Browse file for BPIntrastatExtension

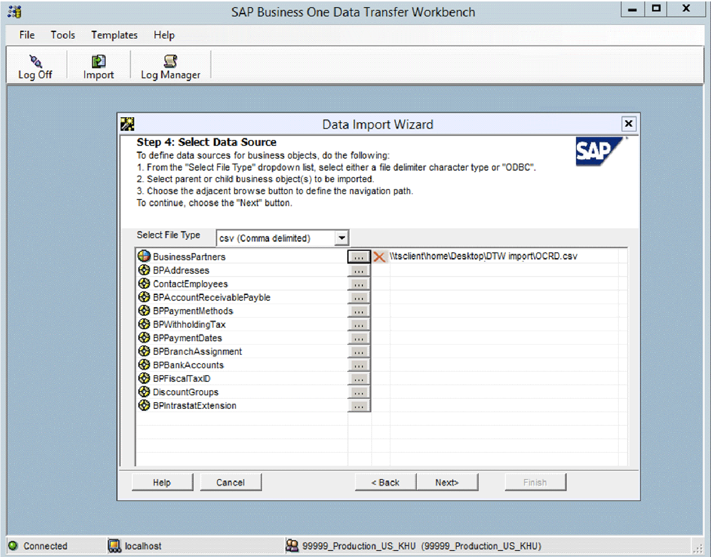point(359,405)
